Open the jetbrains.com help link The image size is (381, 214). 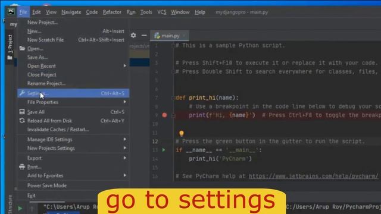pos(314,176)
